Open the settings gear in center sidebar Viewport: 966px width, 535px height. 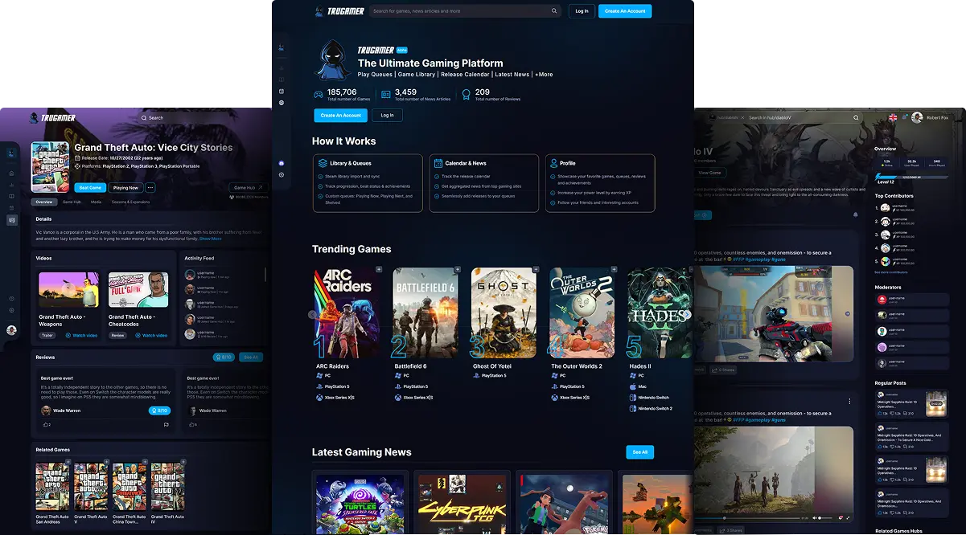[282, 174]
